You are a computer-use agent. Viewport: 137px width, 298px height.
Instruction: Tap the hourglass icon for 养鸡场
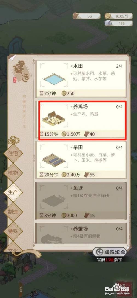click(41, 134)
